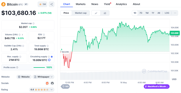
Task: Open the Analytics tab
Action: [x=121, y=4]
